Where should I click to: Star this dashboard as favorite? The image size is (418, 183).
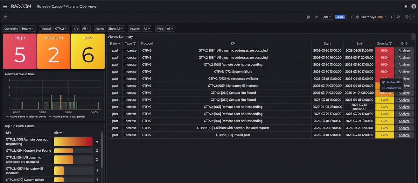(5, 17)
